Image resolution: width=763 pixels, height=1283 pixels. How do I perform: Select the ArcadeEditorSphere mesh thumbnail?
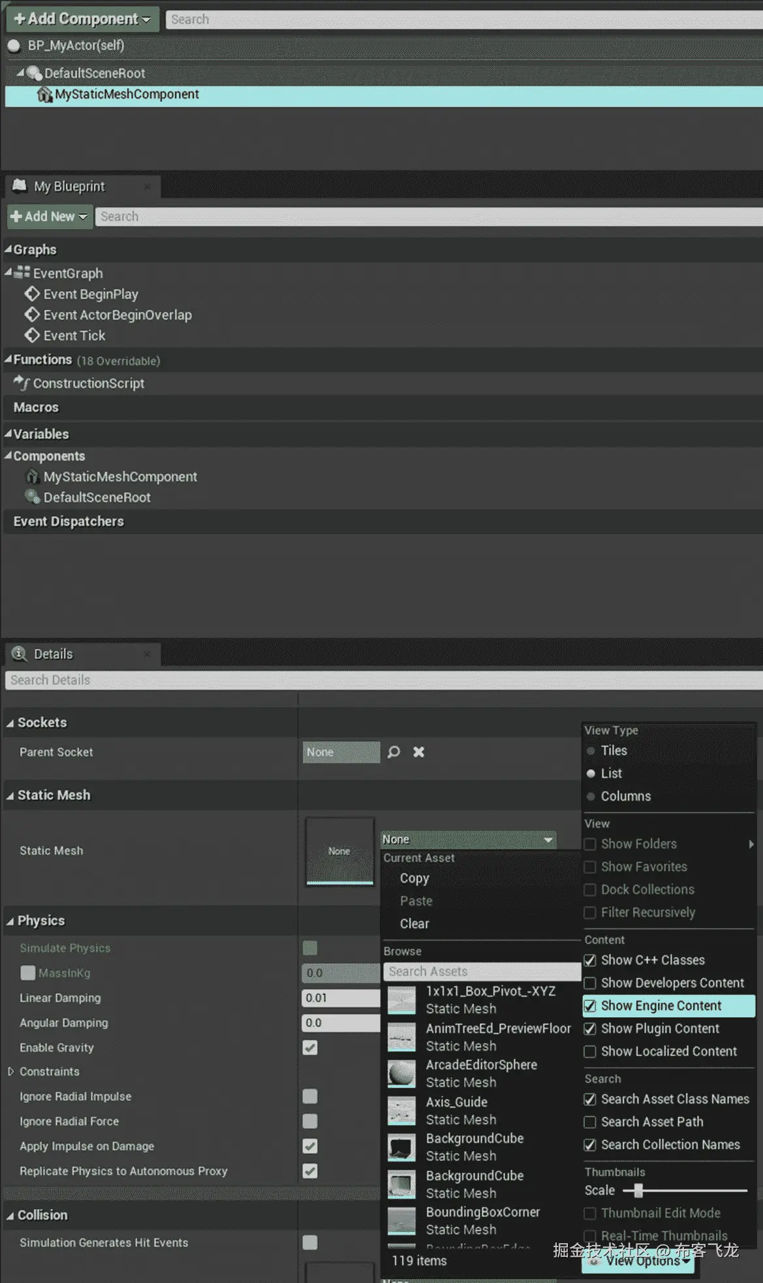click(x=401, y=1073)
